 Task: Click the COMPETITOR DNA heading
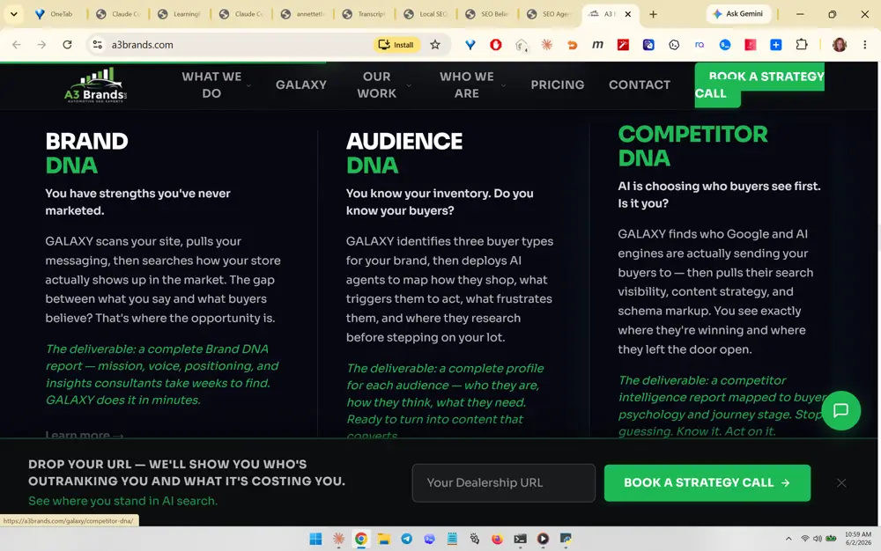tap(692, 146)
